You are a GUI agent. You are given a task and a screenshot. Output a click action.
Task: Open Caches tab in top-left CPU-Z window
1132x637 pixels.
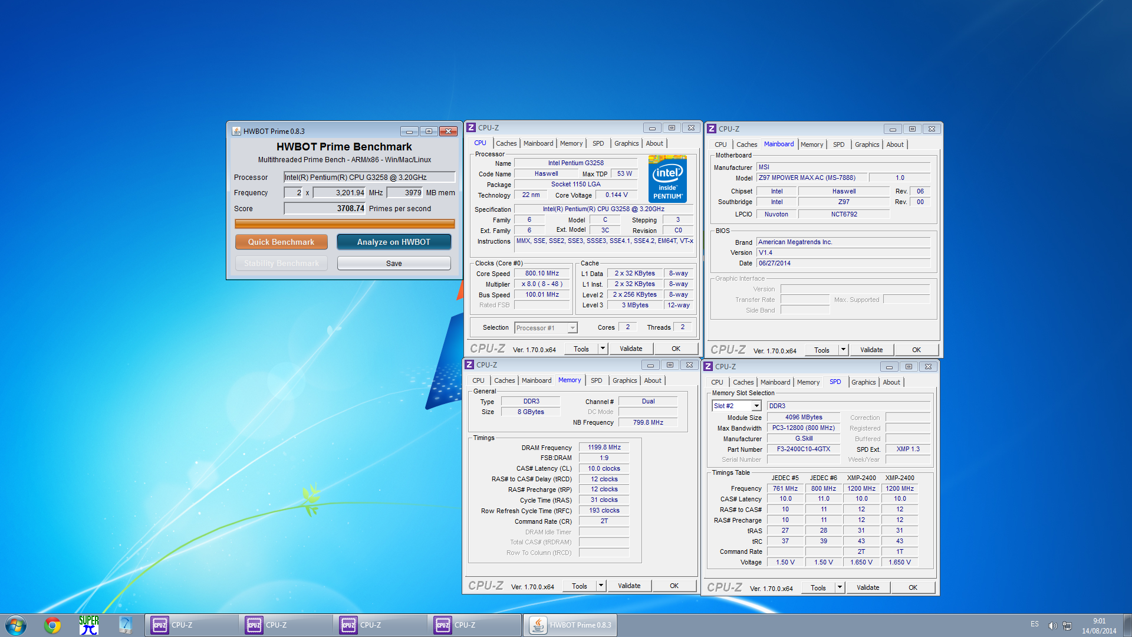pyautogui.click(x=506, y=143)
